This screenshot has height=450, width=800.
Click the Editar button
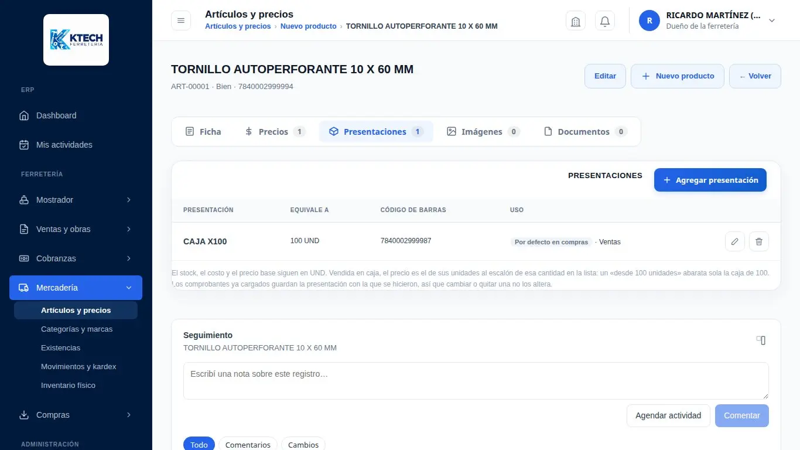click(x=605, y=76)
